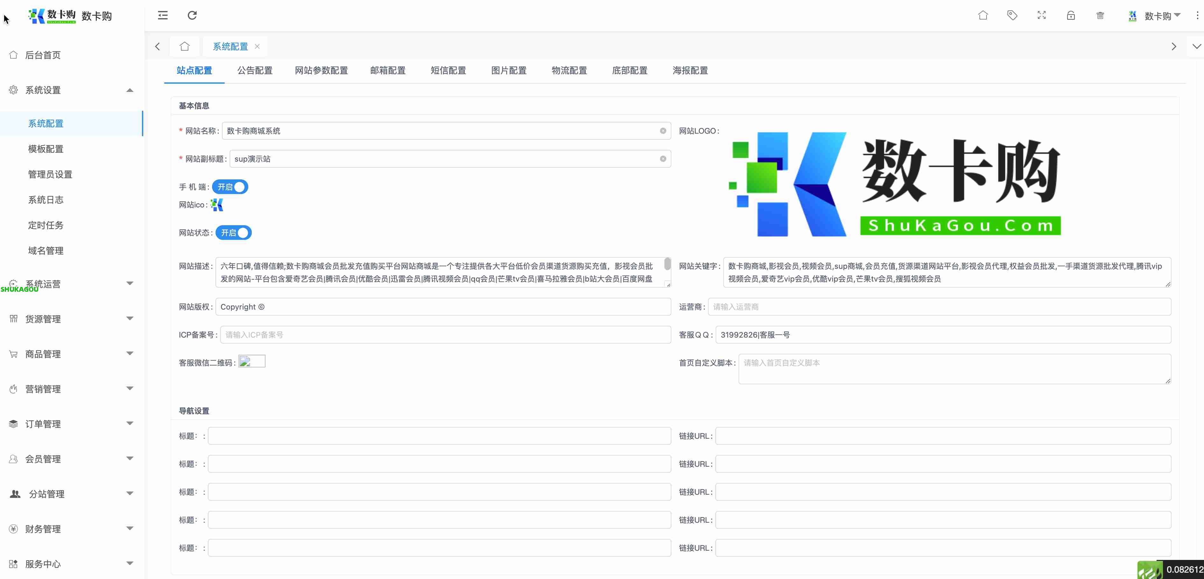Open 财务管理 from the sidebar
The image size is (1204, 579).
(x=43, y=529)
